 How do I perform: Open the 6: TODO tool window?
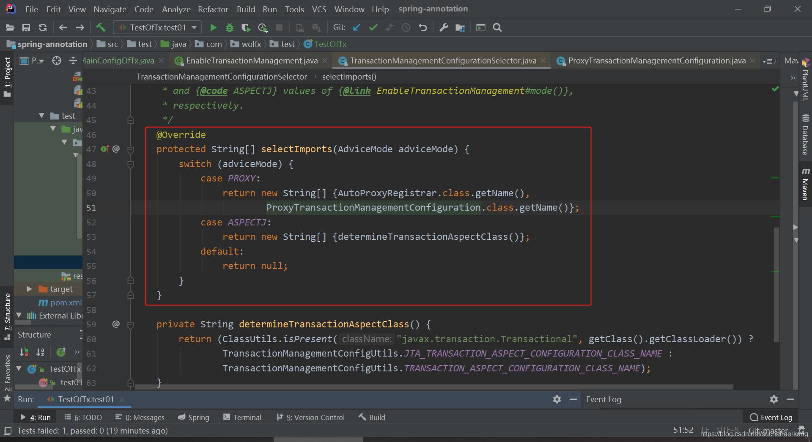(x=83, y=417)
